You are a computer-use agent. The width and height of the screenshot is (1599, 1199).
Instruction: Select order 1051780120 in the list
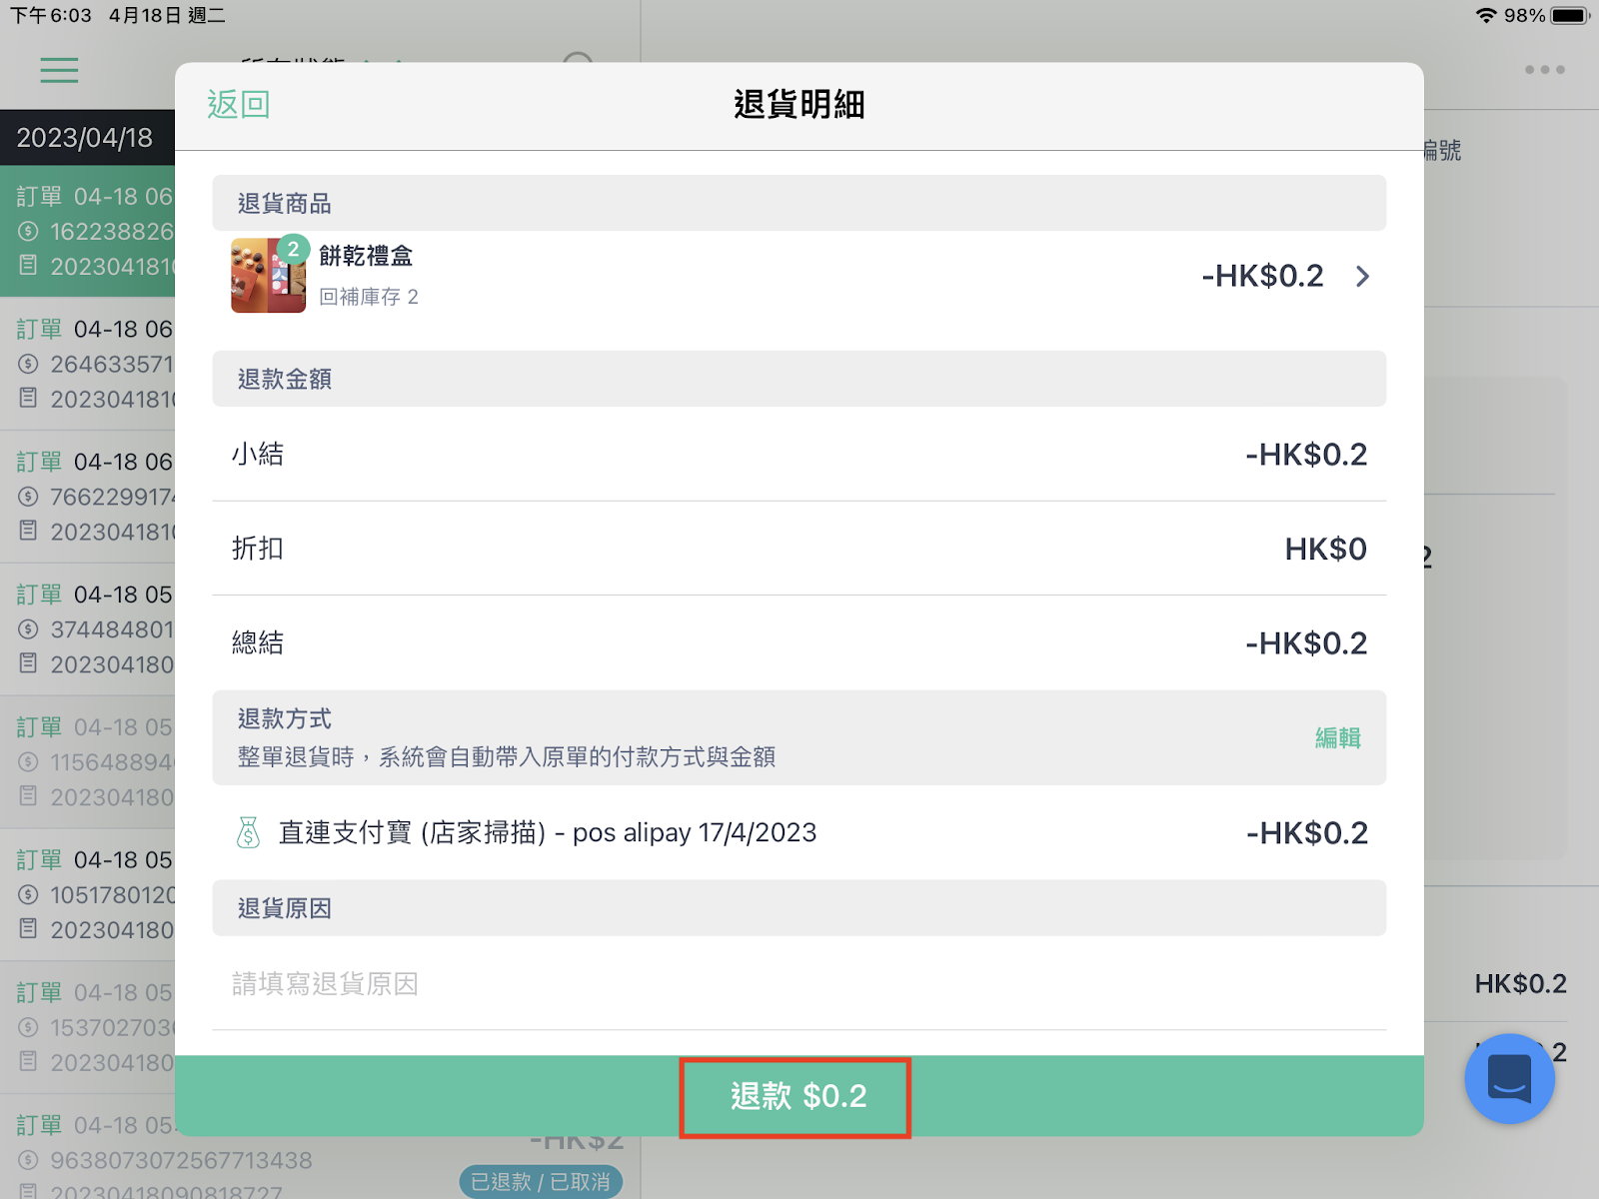point(87,895)
